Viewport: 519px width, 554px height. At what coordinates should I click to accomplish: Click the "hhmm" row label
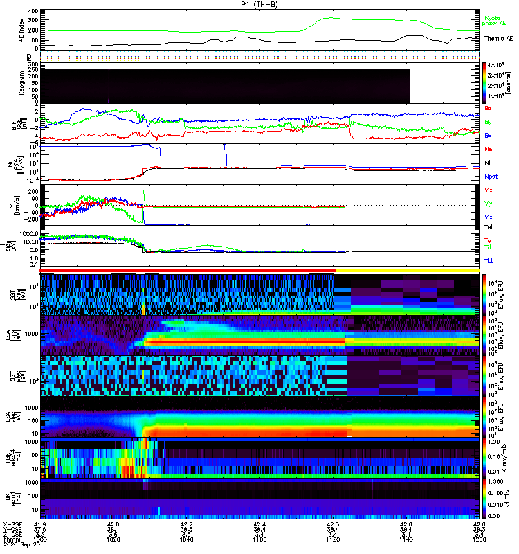[x=10, y=539]
